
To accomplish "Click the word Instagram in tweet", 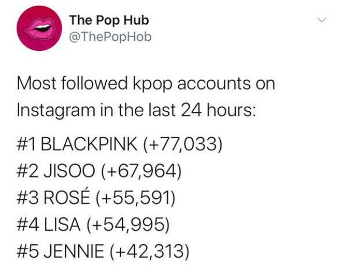I will pos(56,111).
